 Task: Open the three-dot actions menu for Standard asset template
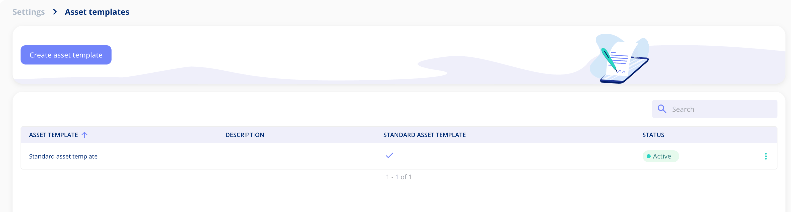coord(766,156)
